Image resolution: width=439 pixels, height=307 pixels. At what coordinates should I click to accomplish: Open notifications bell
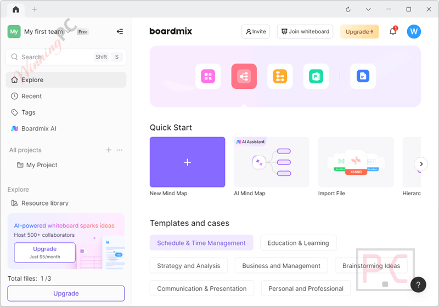[x=393, y=31]
